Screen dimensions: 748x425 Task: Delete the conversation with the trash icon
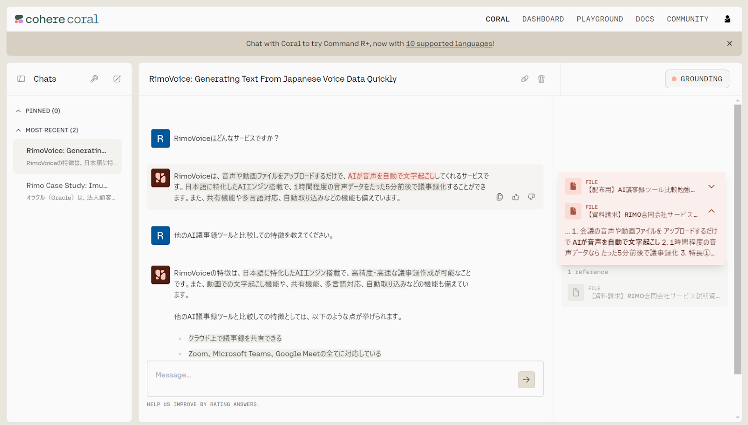(x=541, y=79)
